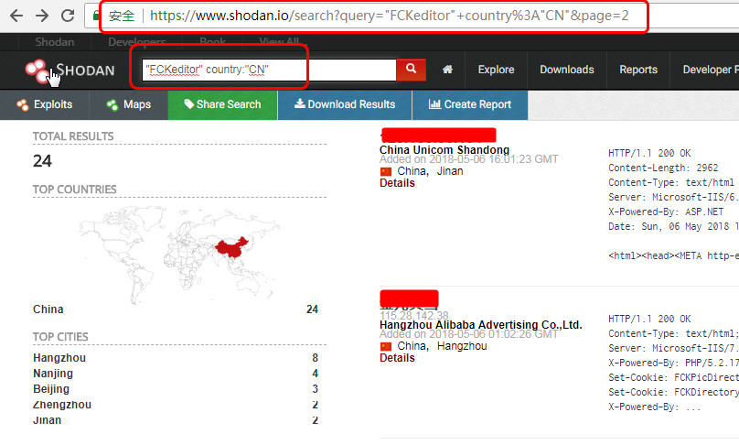Switch to the Maps tab

129,104
